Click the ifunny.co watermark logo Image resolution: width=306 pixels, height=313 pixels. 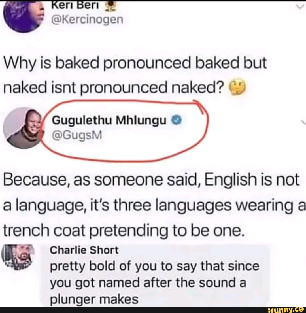(286, 310)
